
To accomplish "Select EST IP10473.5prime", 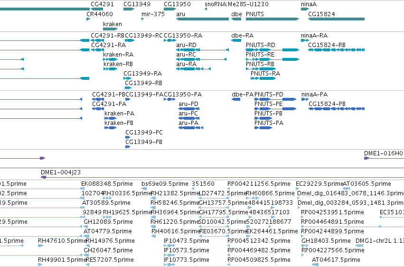I will pyautogui.click(x=187, y=241).
